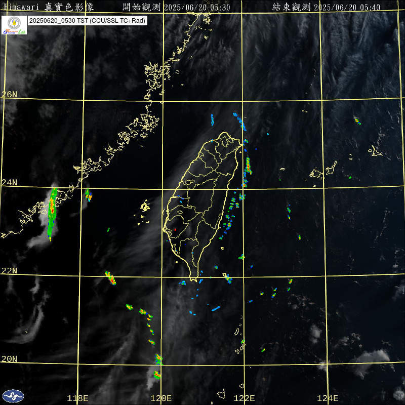Screen dimensions: 405x405
Task: Click the start observation time 2025/06/20 05:30
Action: (x=197, y=7)
